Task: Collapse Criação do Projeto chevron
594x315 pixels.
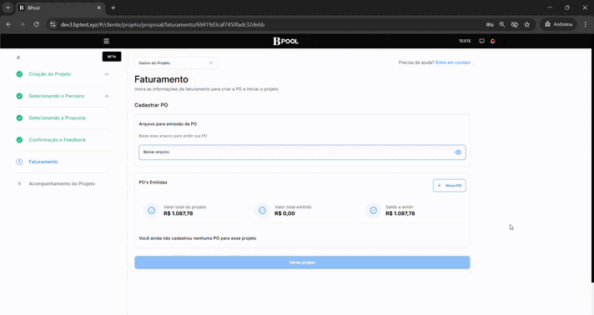Action: point(107,74)
